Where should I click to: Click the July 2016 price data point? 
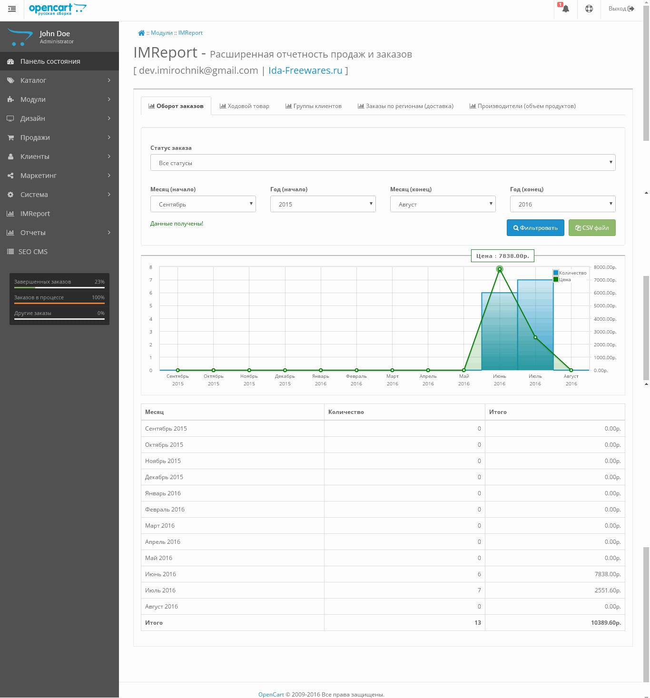click(x=535, y=337)
